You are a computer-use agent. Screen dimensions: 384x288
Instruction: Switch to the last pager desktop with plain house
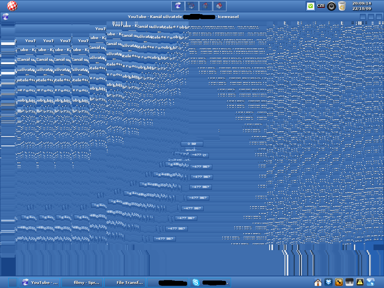click(x=219, y=6)
